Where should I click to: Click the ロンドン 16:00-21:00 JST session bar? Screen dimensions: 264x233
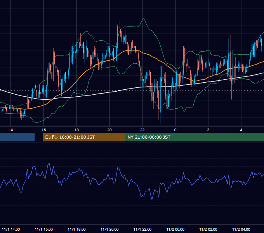tap(84, 137)
